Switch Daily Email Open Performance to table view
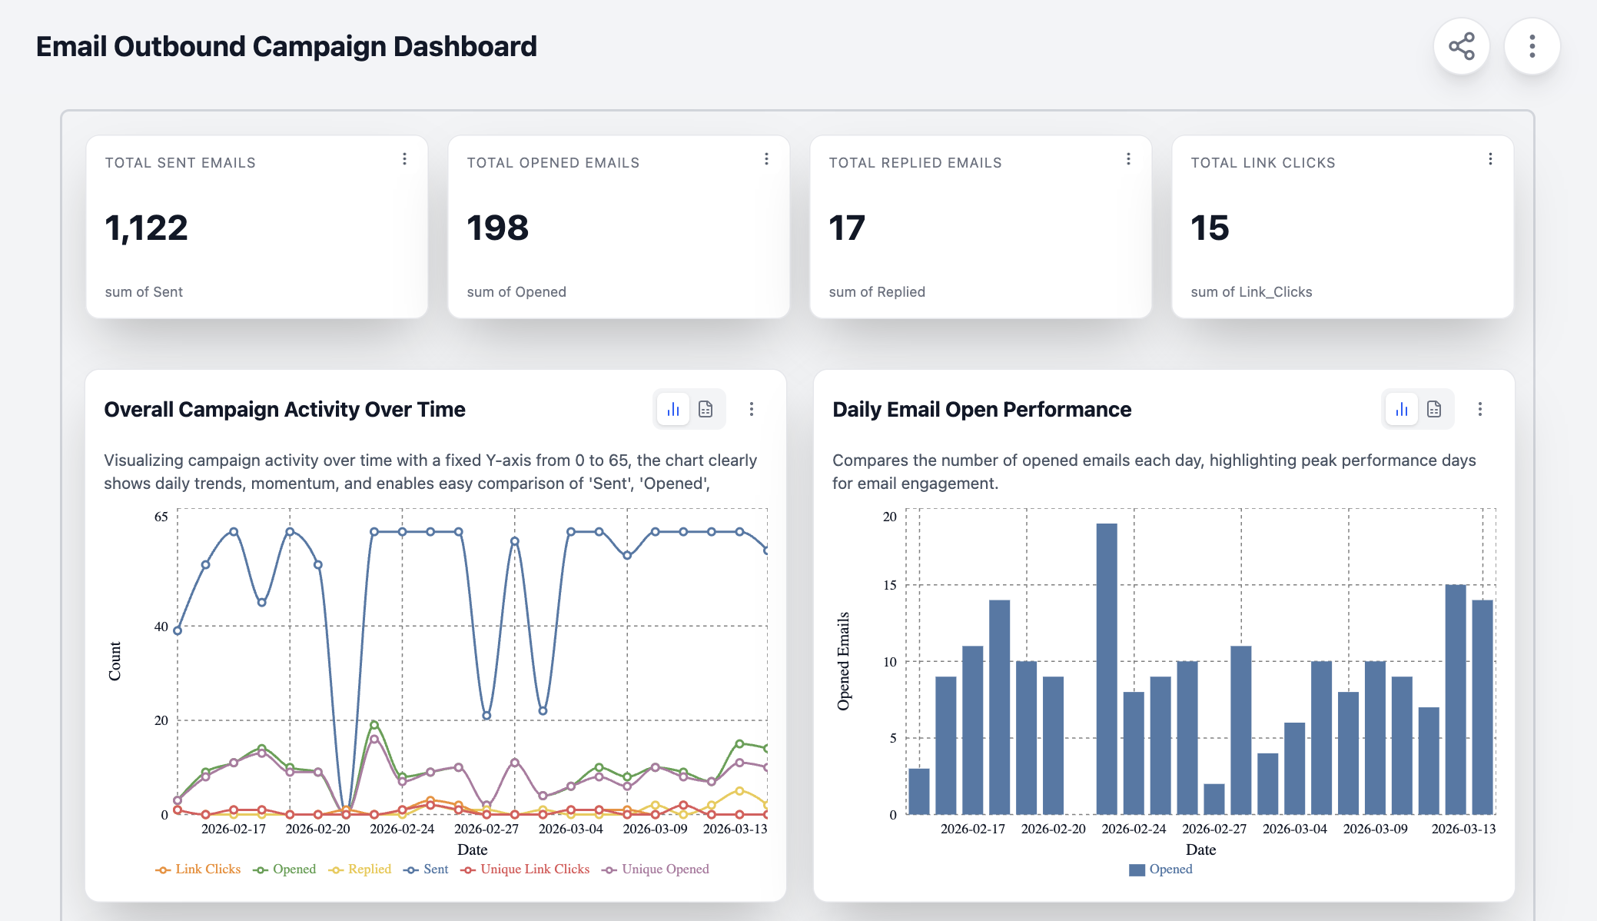This screenshot has width=1597, height=921. click(x=1434, y=409)
